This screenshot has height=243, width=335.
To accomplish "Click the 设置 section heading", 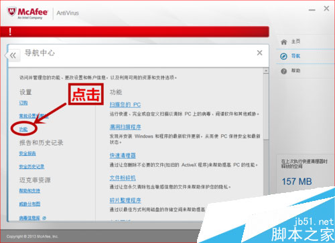I will (25, 92).
